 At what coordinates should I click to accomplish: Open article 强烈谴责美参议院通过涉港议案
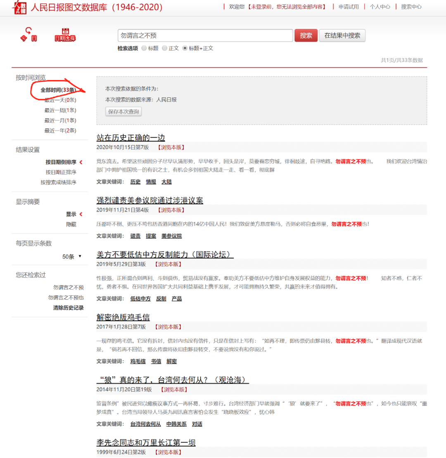tap(149, 201)
